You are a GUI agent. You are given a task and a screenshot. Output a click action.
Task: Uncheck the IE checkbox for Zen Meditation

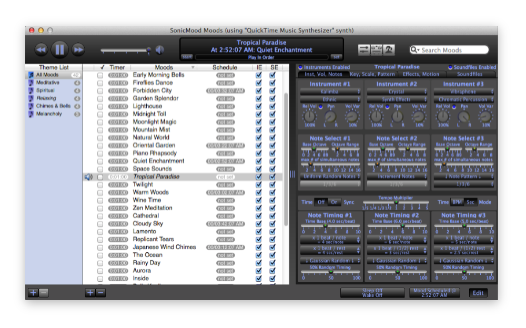coord(258,208)
